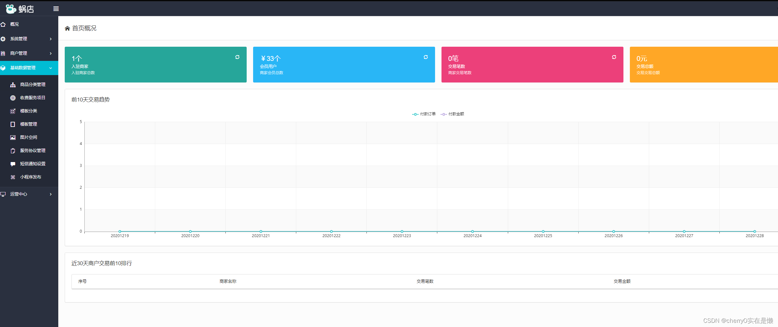Click the 序号 column header
The width and height of the screenshot is (778, 327).
click(82, 281)
